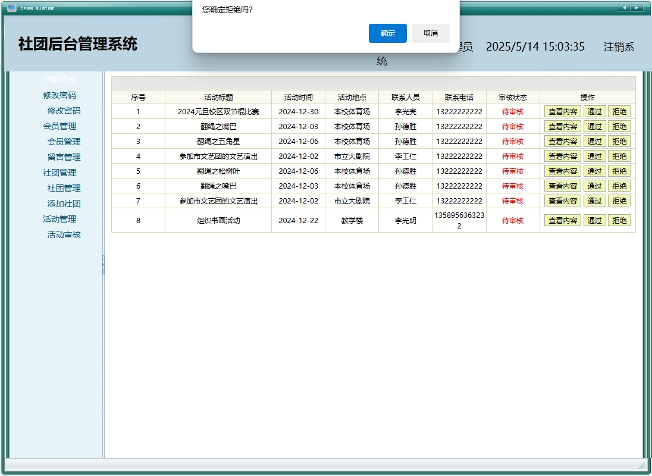The image size is (652, 476).
Task: Click the sidebar collapse handle
Action: [104, 265]
